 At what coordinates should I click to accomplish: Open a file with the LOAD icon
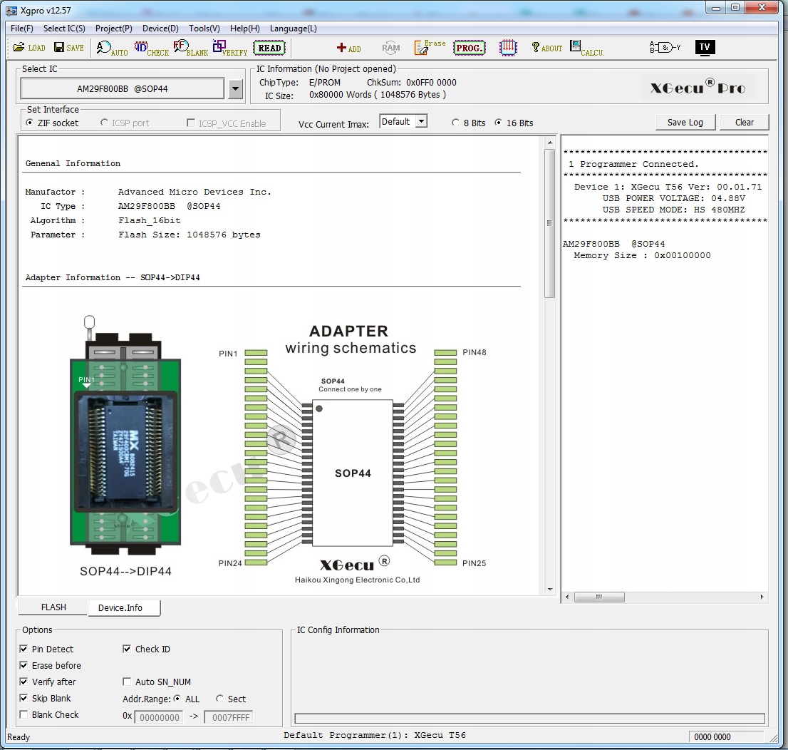click(x=28, y=48)
